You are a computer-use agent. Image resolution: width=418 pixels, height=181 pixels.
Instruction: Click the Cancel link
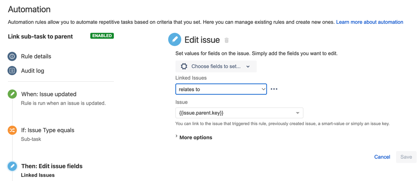point(382,157)
